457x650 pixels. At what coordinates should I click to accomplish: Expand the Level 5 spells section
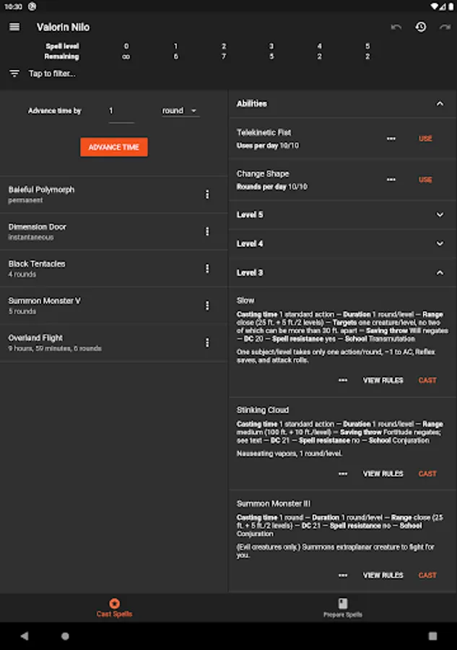click(440, 214)
